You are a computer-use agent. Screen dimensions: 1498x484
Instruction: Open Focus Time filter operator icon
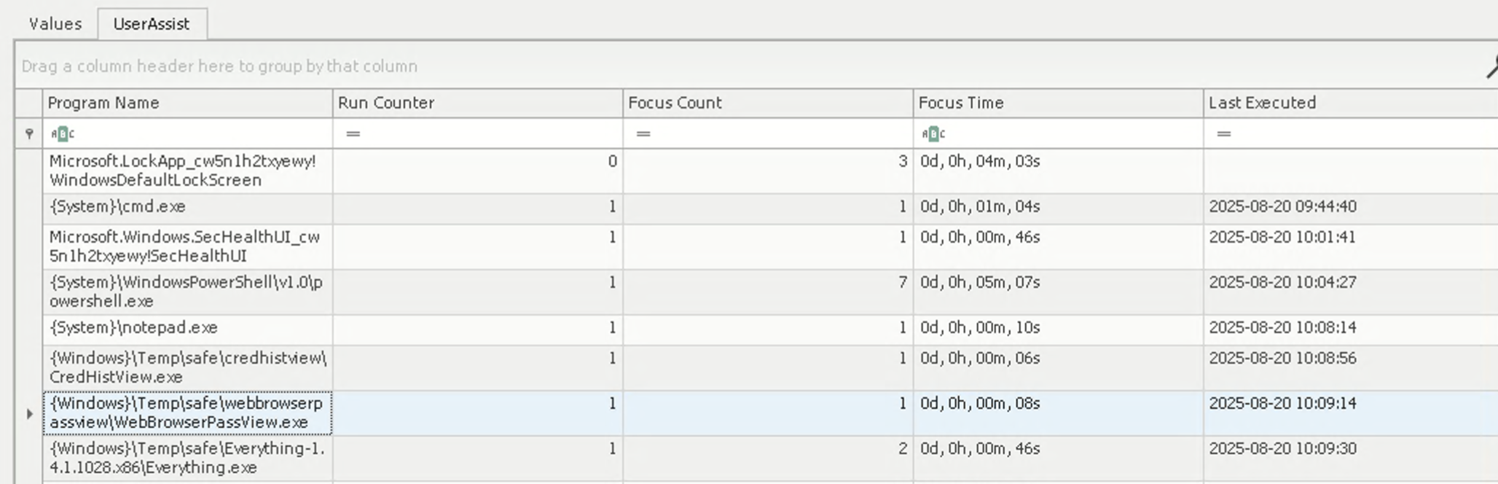tap(933, 133)
